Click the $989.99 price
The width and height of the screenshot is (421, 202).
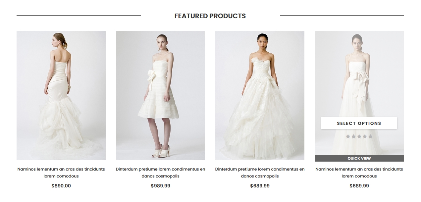pos(160,186)
